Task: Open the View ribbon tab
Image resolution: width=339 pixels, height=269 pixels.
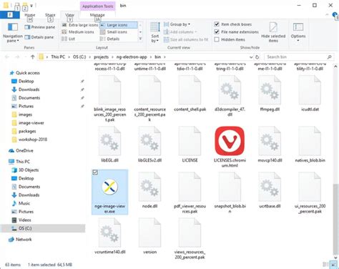Action: coord(69,15)
